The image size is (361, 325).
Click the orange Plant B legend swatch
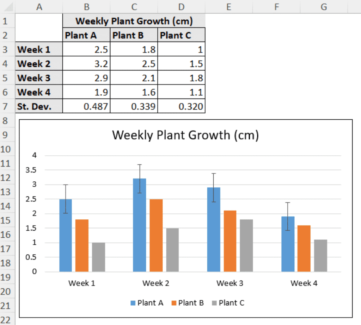pyautogui.click(x=173, y=303)
